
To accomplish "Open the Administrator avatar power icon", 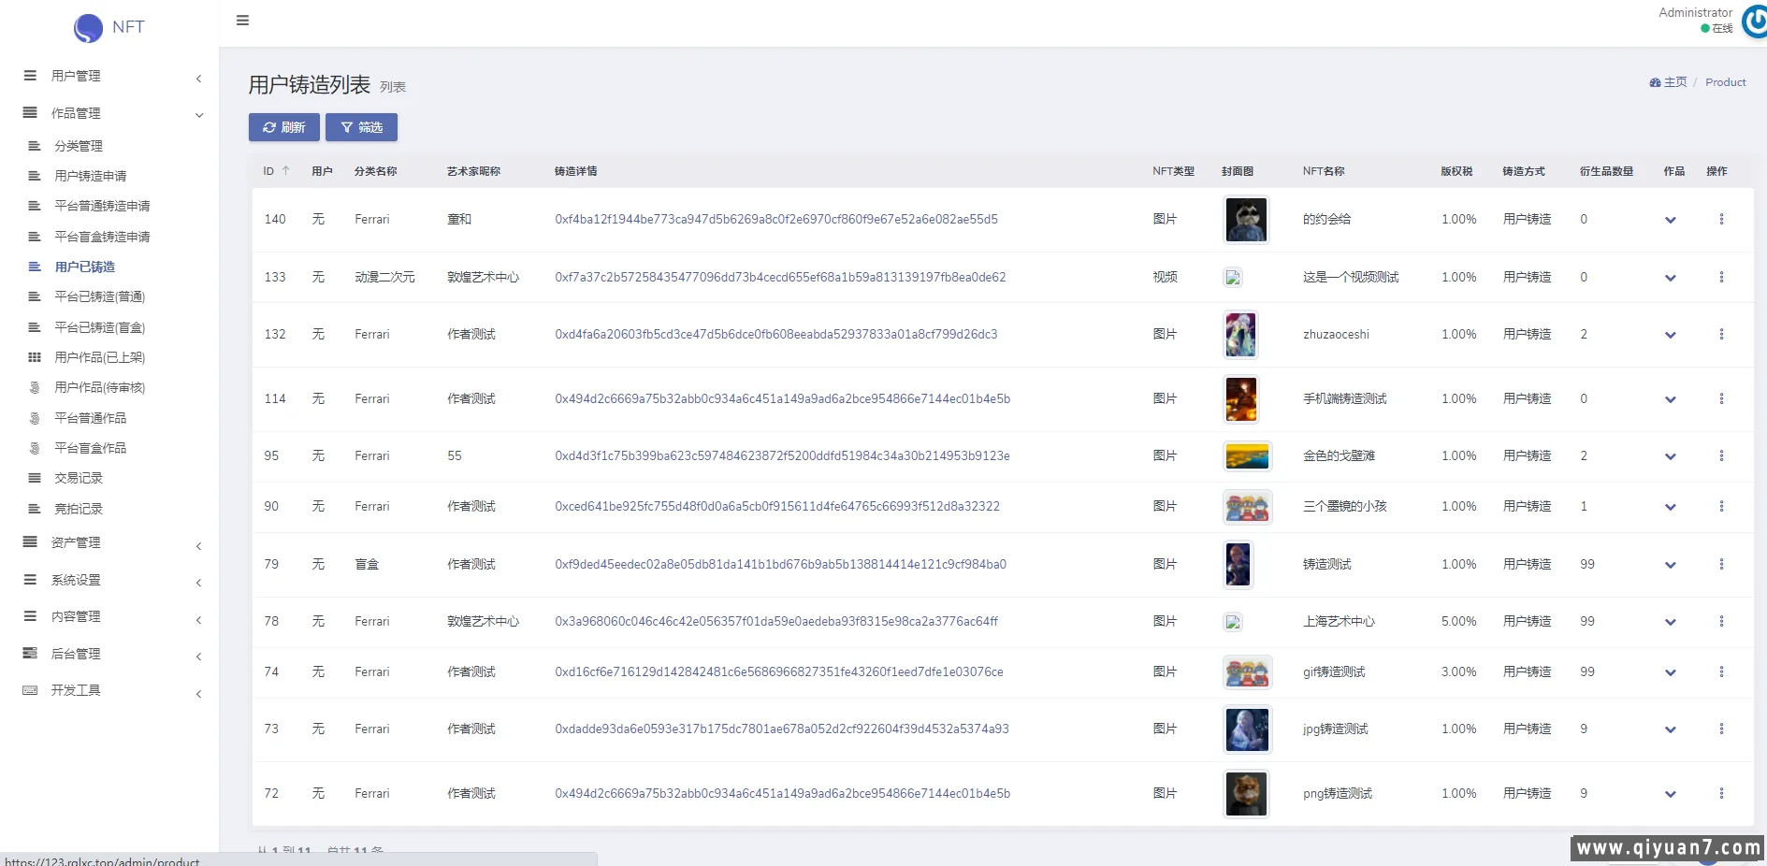I will pos(1755,22).
